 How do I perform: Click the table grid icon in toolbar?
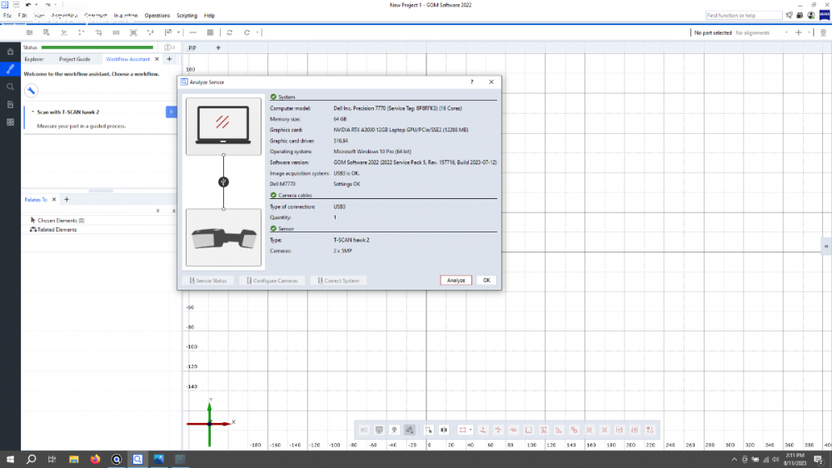(210, 32)
